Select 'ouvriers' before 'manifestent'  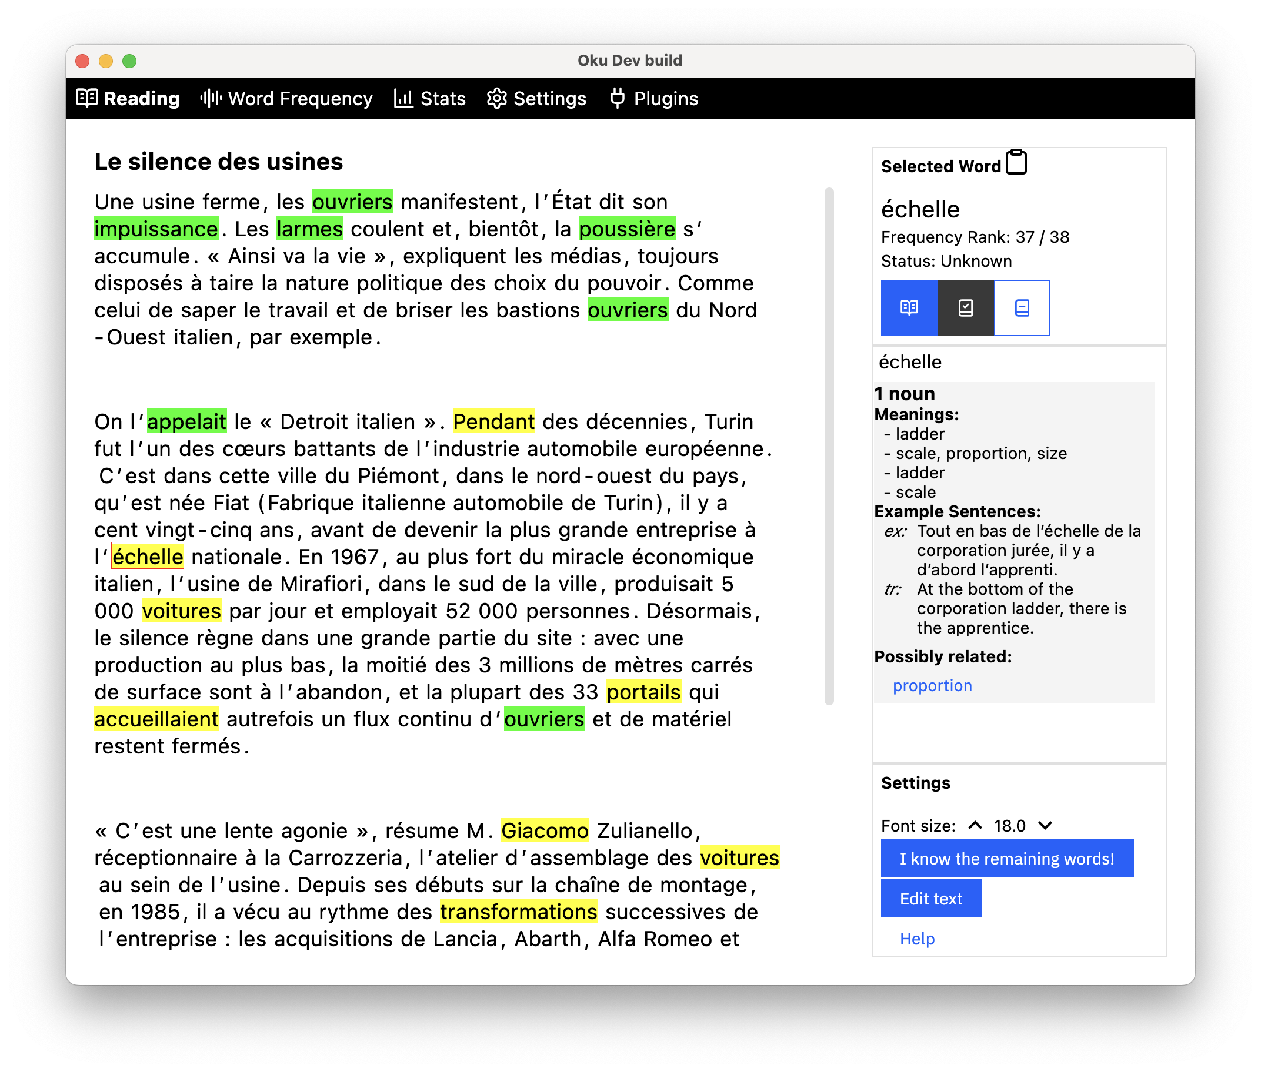[x=353, y=201]
